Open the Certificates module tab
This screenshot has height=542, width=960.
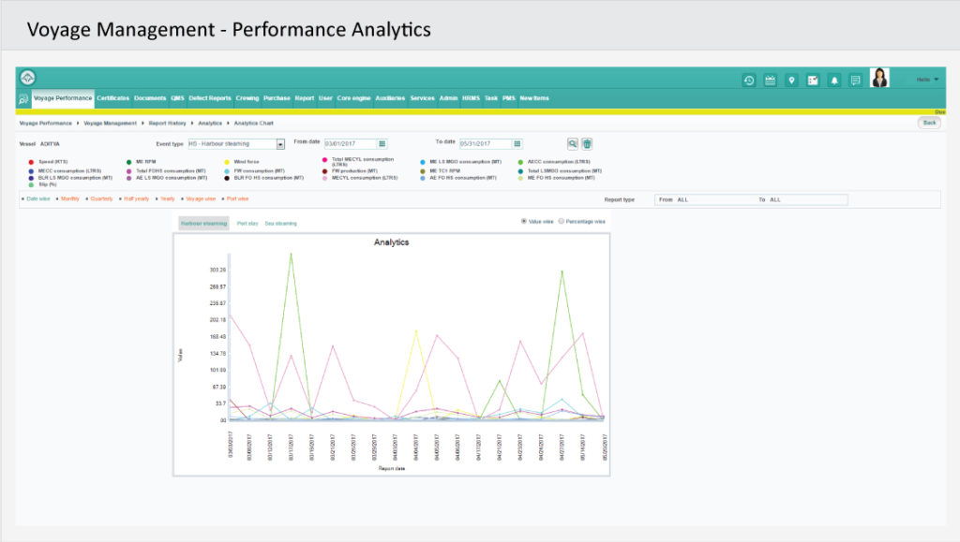[x=112, y=97]
